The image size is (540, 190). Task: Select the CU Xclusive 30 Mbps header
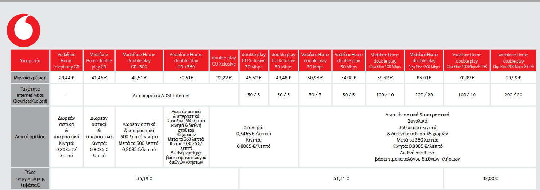(254, 60)
